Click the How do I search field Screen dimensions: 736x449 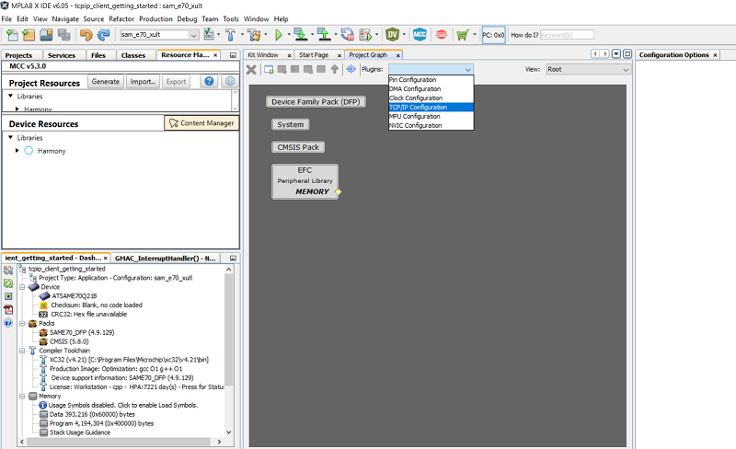tap(567, 35)
